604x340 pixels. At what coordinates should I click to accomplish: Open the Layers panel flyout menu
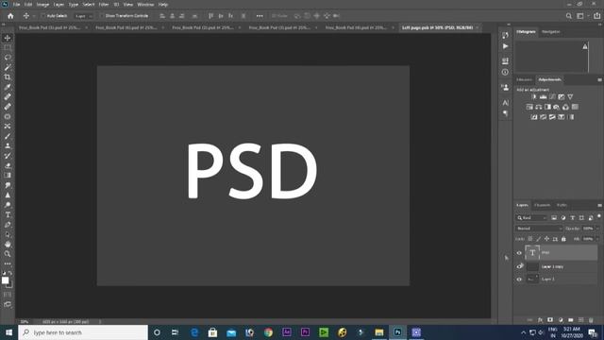[599, 206]
